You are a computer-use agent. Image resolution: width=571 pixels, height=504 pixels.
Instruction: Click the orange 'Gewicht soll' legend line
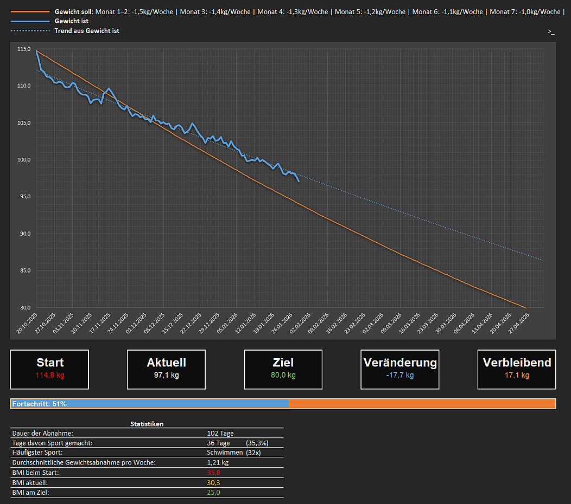(x=29, y=11)
